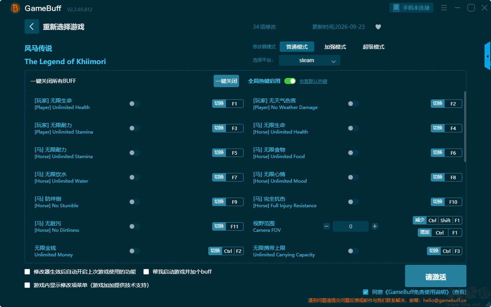Activate Unlimited Money toggle
The width and height of the screenshot is (491, 307).
(135, 251)
